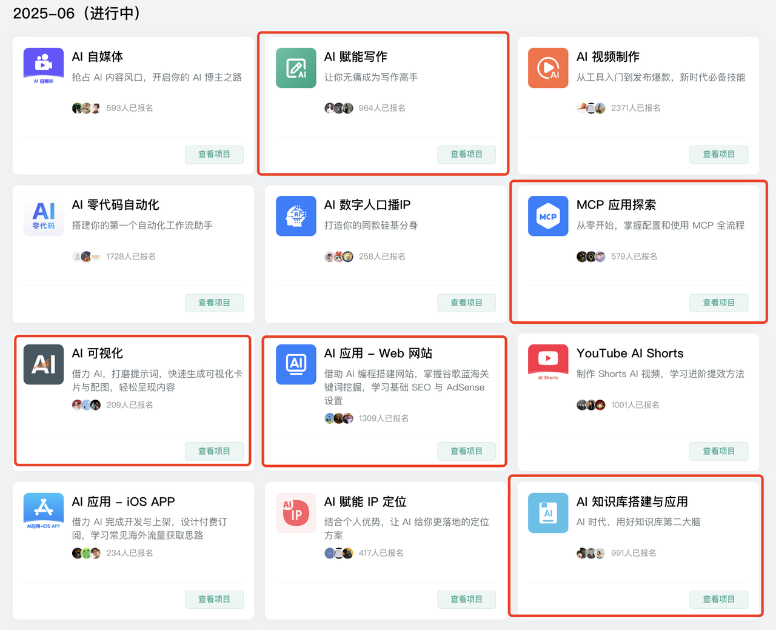
Task: Click avatars beside 579人已报名
Action: (591, 256)
